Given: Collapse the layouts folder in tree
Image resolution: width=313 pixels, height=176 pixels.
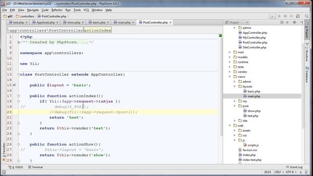Looking at the screenshot, I should [x=235, y=87].
